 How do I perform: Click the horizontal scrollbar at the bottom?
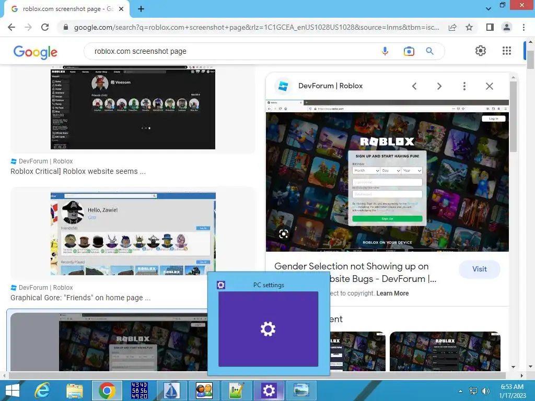[x=257, y=375]
